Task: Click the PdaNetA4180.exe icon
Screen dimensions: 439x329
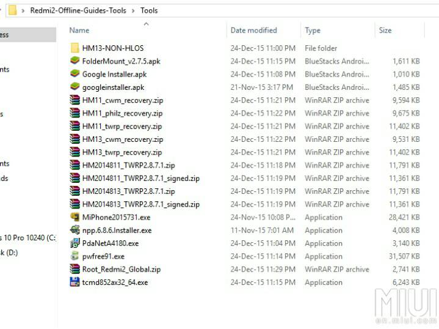Action: tap(74, 243)
